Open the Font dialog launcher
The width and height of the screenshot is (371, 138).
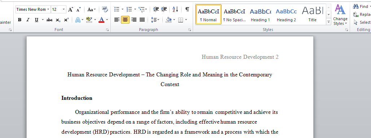click(108, 30)
